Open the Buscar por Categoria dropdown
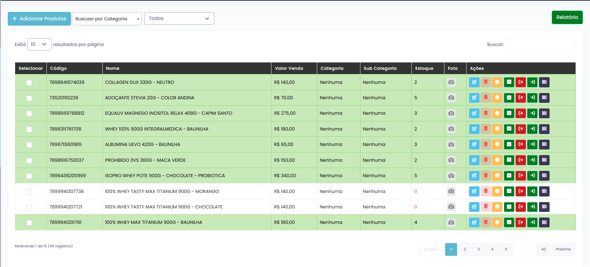The width and height of the screenshot is (590, 267). 107,19
